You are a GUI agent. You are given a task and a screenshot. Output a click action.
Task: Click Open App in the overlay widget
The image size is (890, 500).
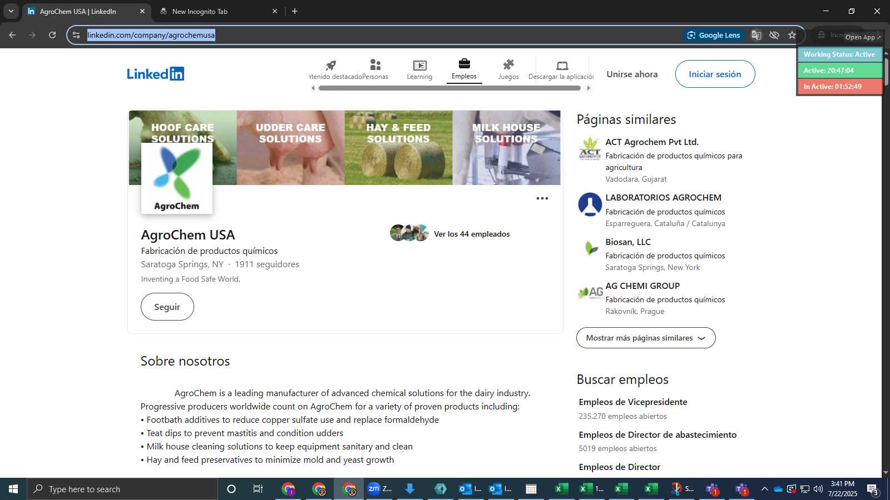[x=863, y=37]
